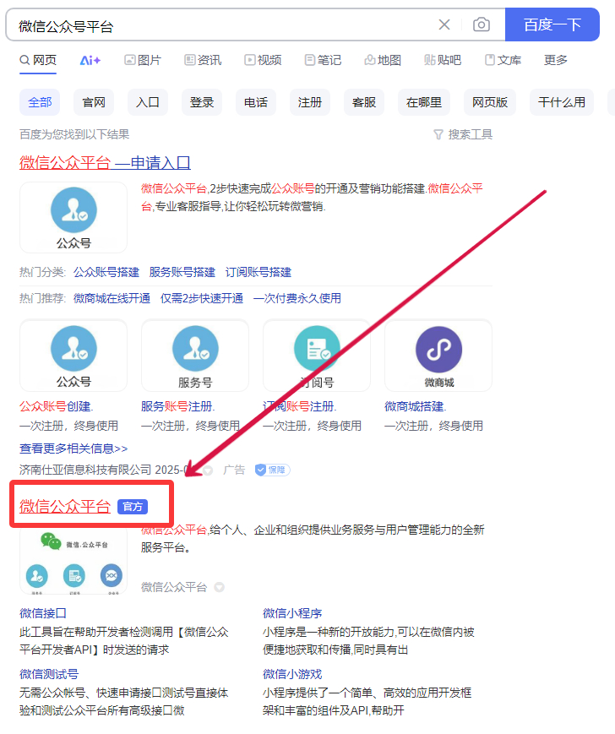The height and width of the screenshot is (734, 615).
Task: Select the 干什么用 filter chip
Action: 562,102
